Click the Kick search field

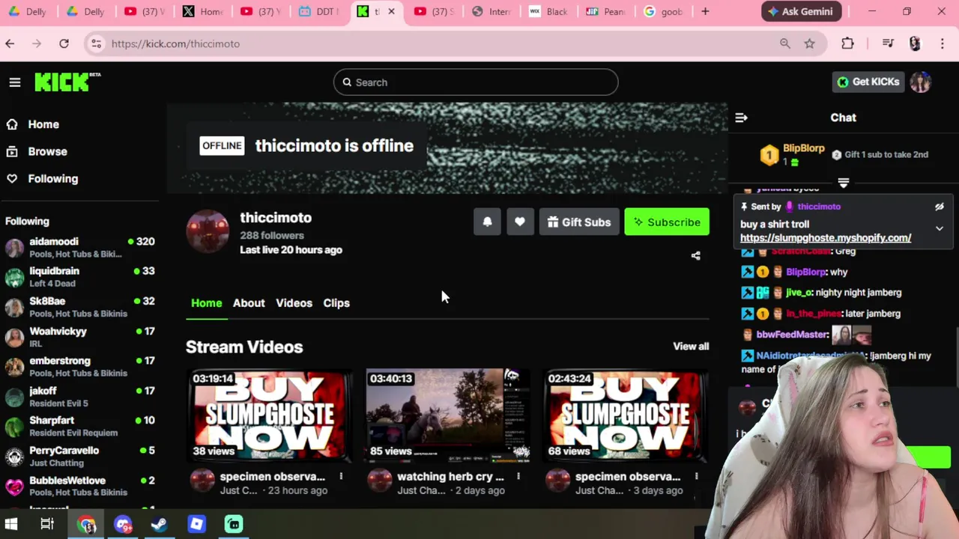[x=476, y=82]
